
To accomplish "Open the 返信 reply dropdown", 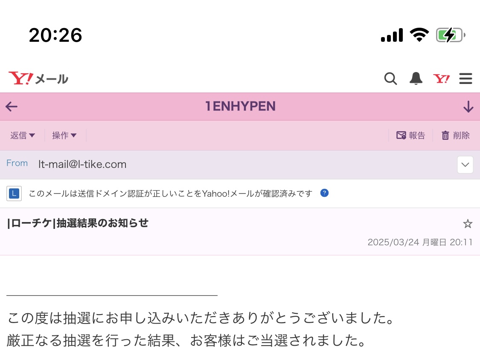I will (23, 136).
